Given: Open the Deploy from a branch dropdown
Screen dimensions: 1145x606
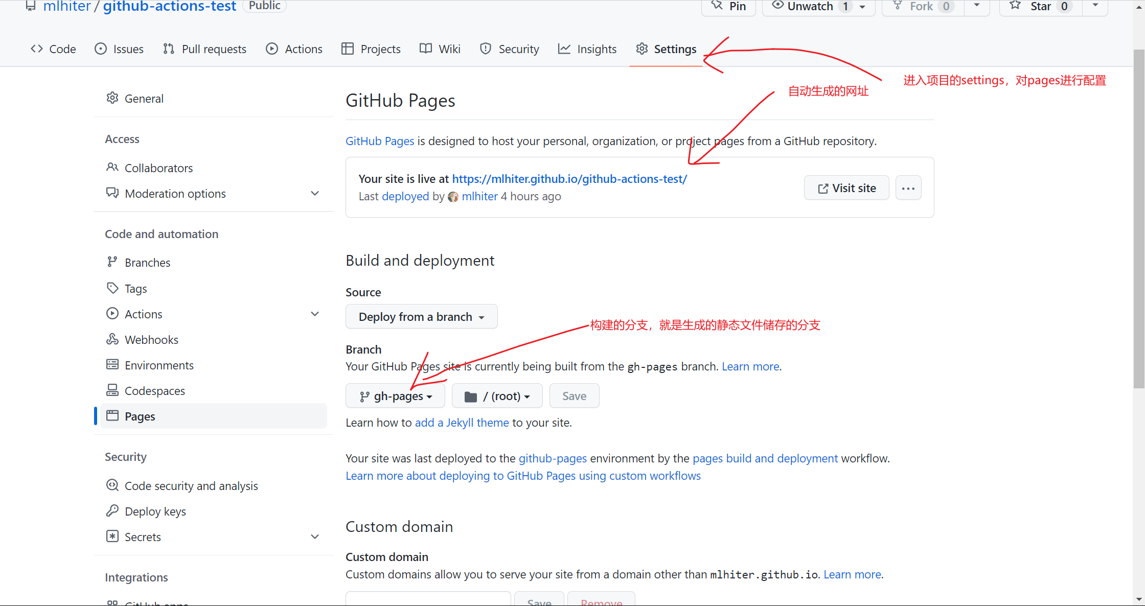Looking at the screenshot, I should [421, 317].
